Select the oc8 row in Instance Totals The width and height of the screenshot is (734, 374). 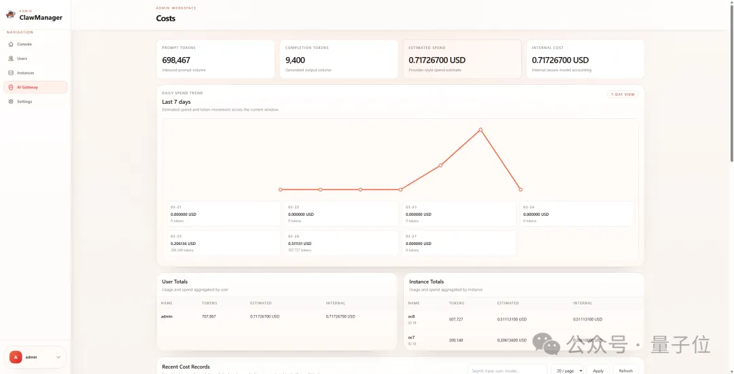(523, 319)
